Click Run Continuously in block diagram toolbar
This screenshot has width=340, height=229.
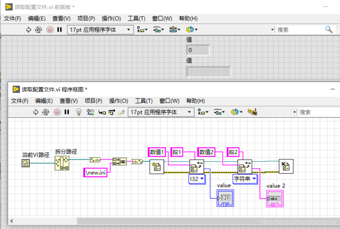[x=45, y=112]
